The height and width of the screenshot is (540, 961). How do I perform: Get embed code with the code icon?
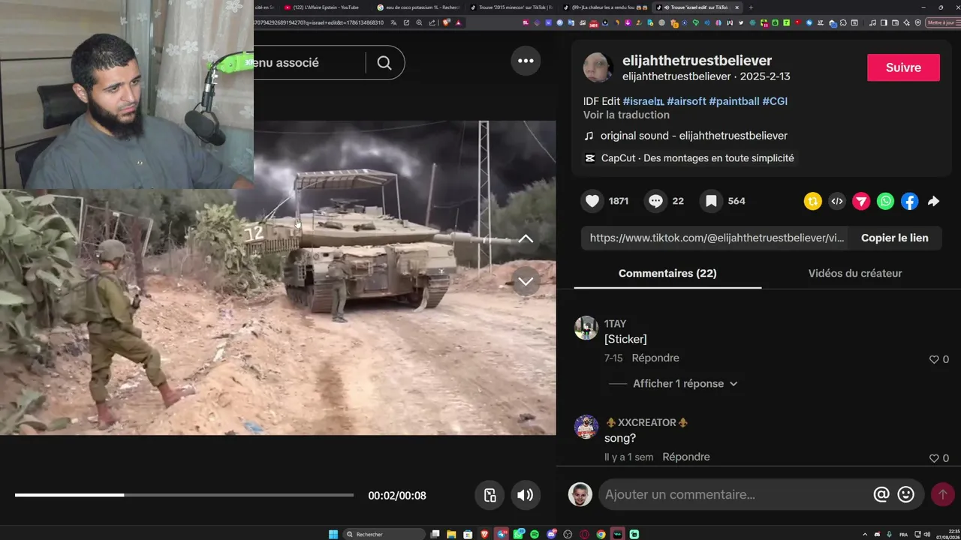click(837, 201)
